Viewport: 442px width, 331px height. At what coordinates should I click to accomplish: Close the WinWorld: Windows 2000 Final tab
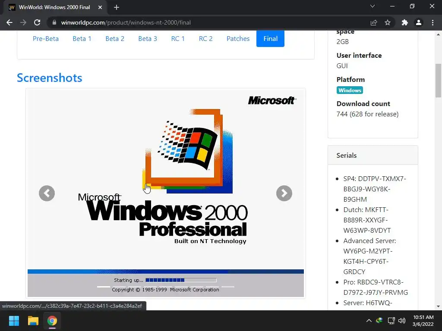point(100,7)
